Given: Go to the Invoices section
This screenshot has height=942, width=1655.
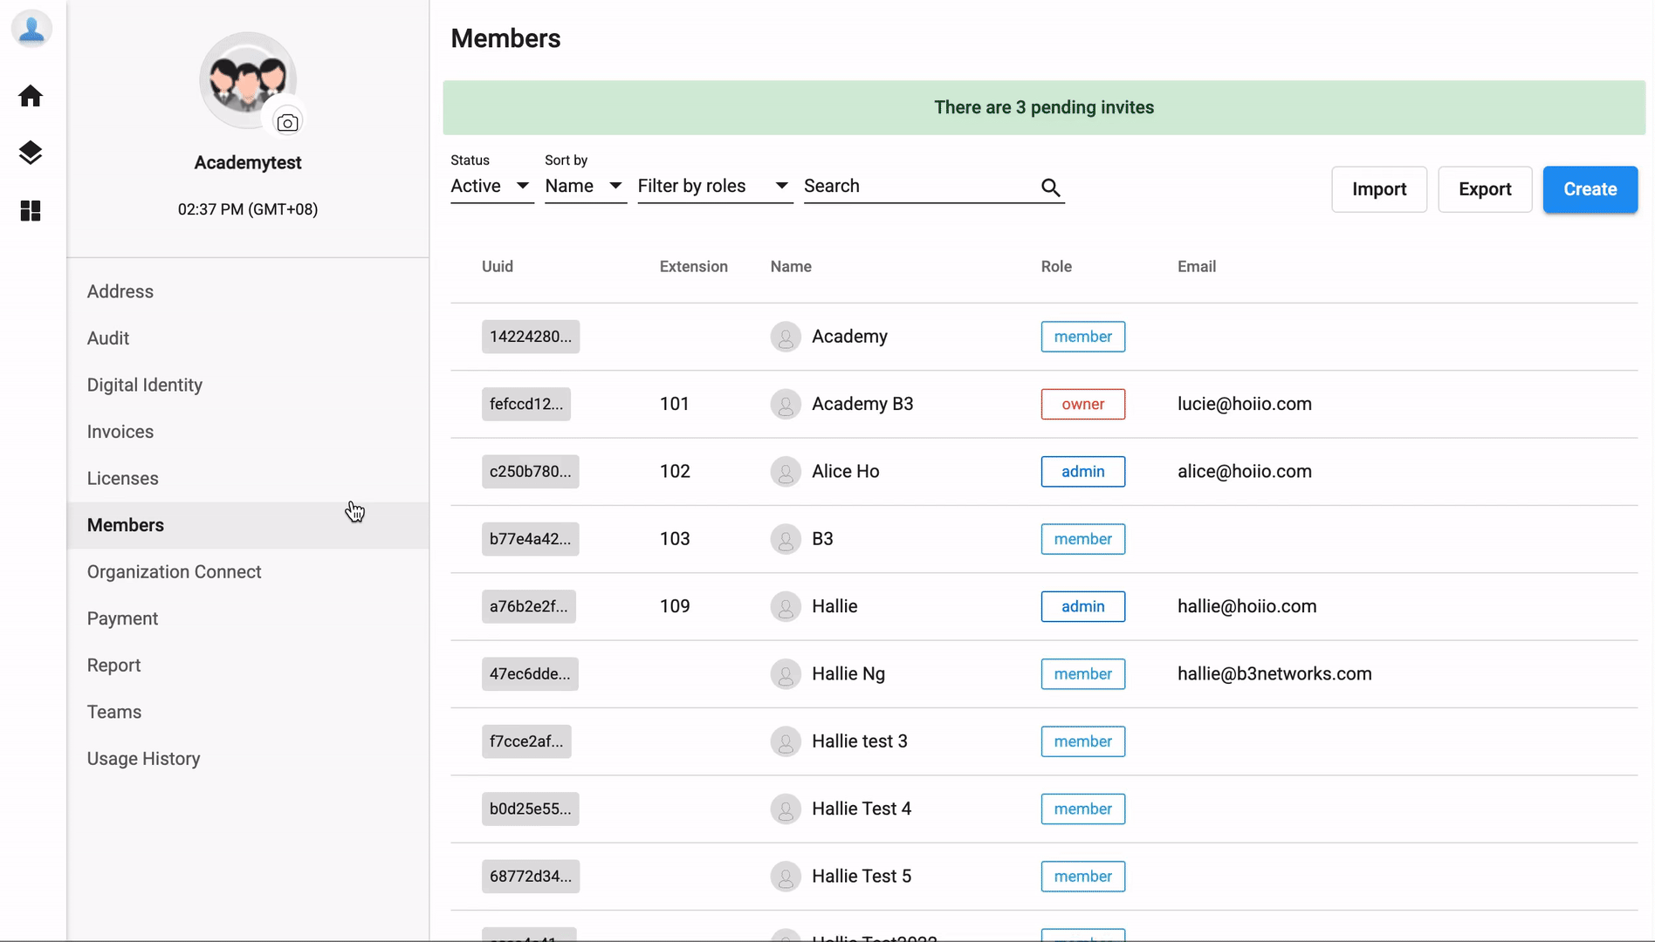Looking at the screenshot, I should [248, 432].
